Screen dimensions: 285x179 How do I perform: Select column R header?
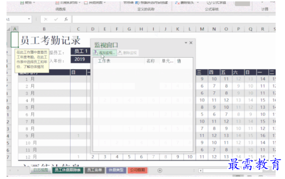click(x=263, y=29)
